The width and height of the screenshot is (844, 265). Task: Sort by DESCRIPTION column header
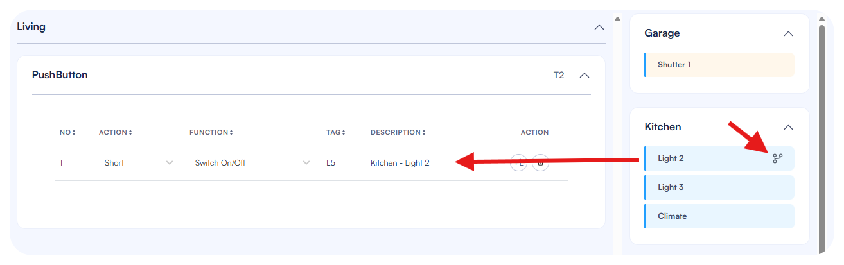398,132
